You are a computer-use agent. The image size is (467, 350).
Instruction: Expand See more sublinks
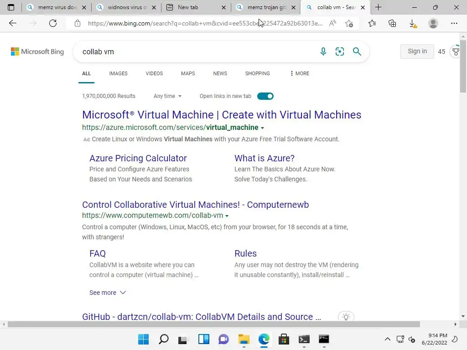coord(108,293)
